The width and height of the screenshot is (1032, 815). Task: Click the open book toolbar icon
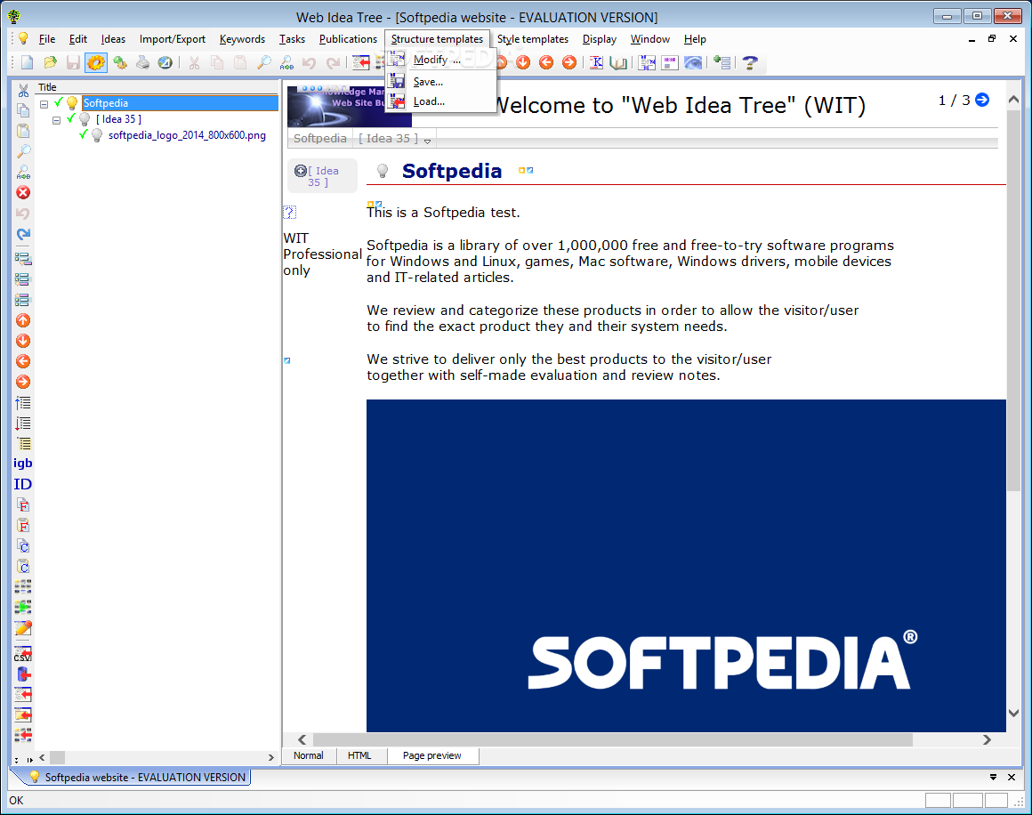(x=618, y=62)
